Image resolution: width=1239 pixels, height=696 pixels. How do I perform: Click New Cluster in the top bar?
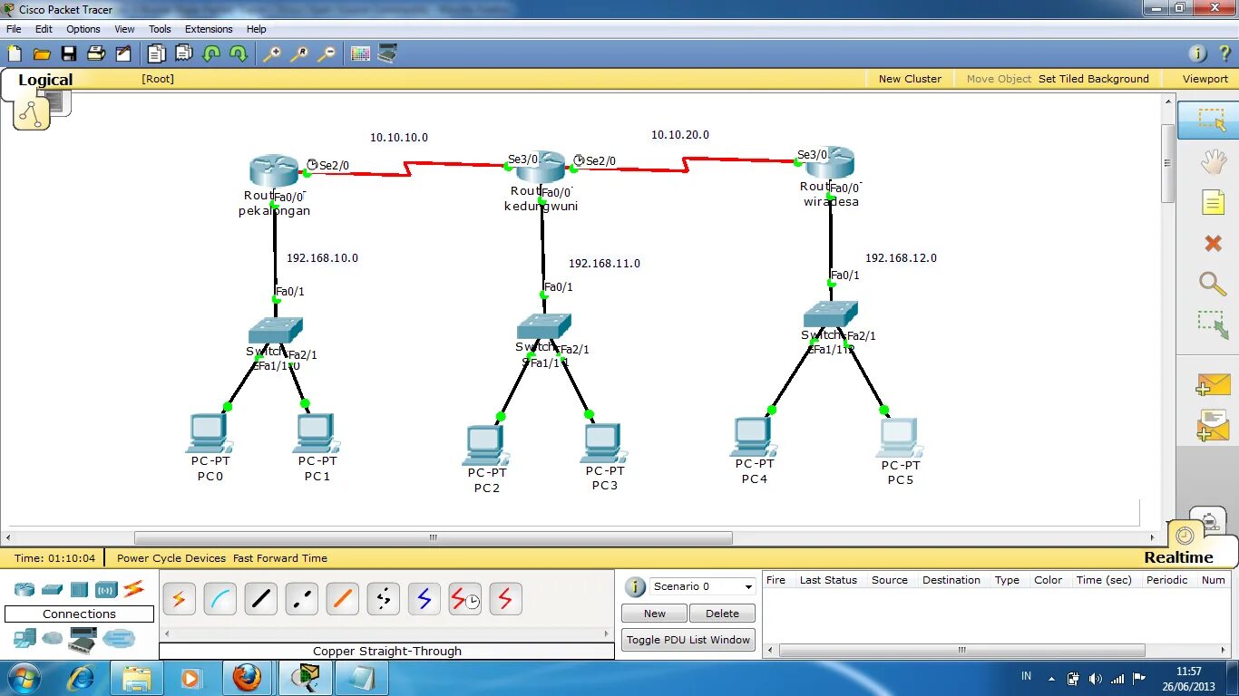(x=910, y=79)
